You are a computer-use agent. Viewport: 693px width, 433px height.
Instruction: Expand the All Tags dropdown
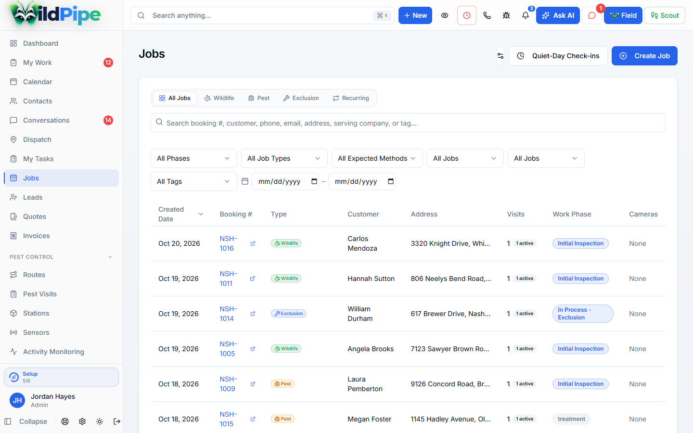[x=194, y=181]
